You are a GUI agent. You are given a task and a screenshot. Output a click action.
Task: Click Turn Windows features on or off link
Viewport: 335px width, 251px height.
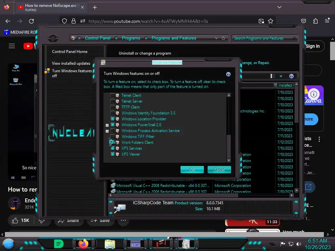point(72,73)
